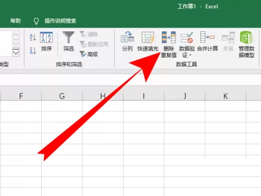Select column F header

click(x=21, y=96)
